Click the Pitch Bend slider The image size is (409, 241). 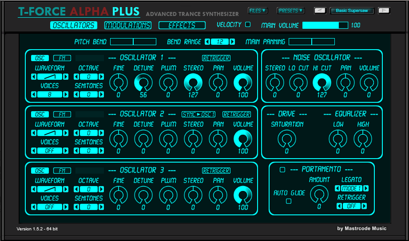[133, 42]
